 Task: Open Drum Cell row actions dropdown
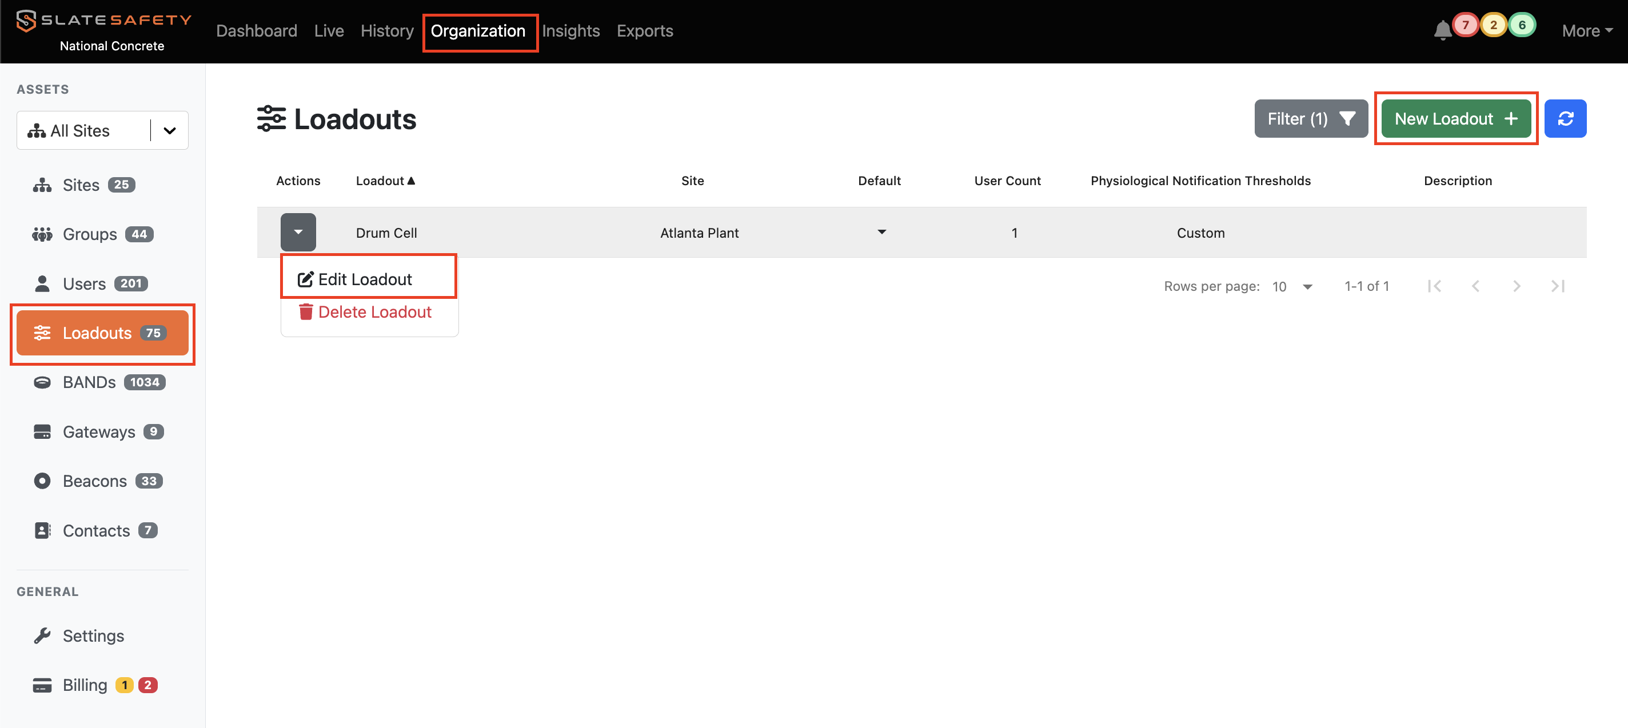point(298,233)
